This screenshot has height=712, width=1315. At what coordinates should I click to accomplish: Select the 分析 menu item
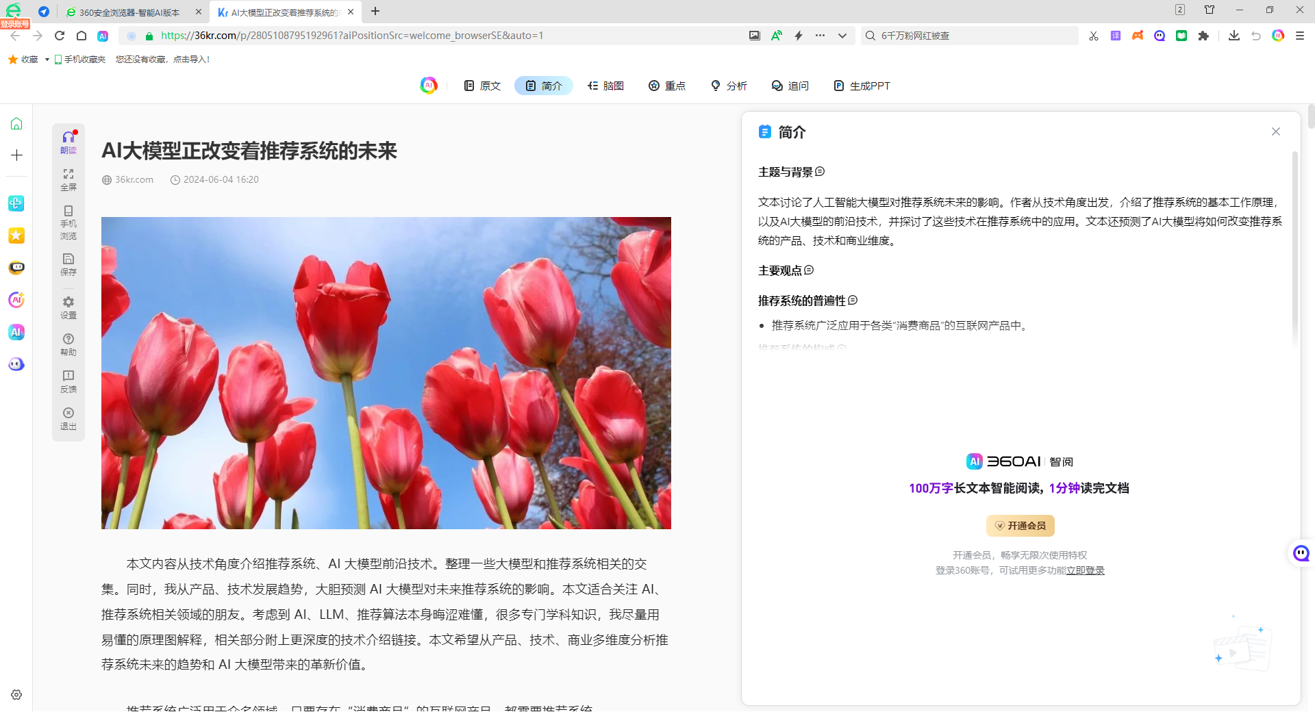point(729,86)
